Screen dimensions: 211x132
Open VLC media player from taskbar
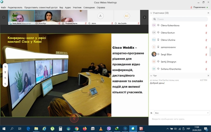[x=101, y=129]
